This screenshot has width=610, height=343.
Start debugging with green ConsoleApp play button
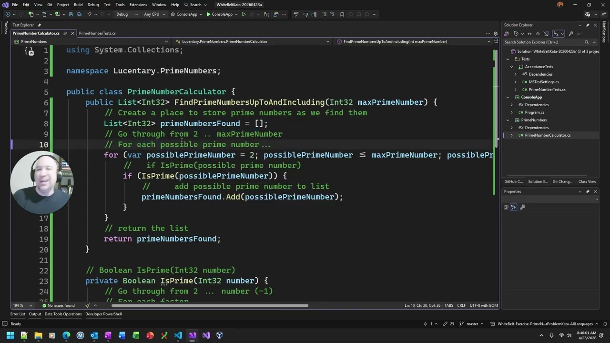(x=219, y=14)
